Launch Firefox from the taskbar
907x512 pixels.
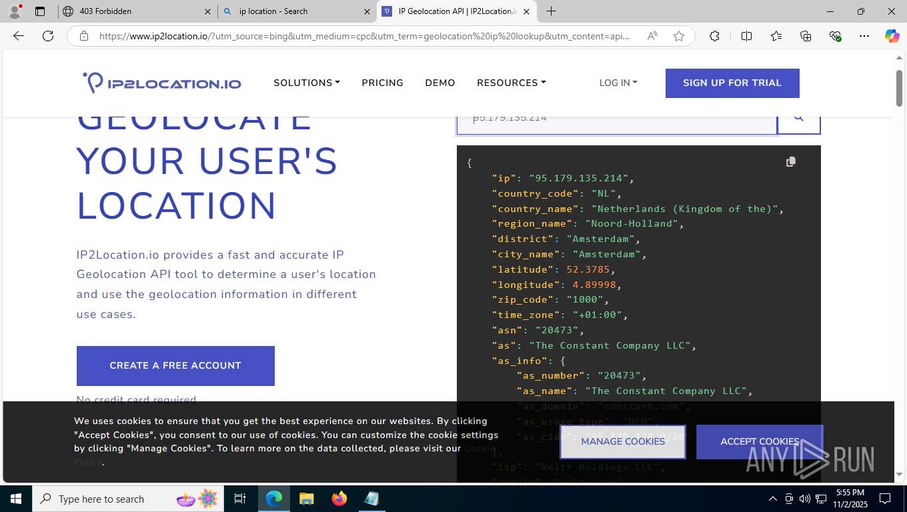[339, 499]
